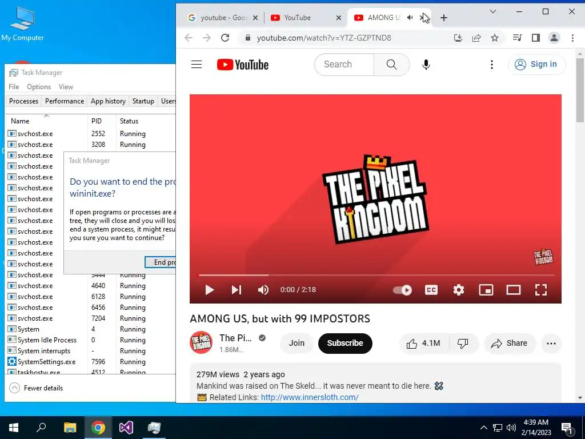Switch to App history tab
The image size is (585, 439).
pyautogui.click(x=108, y=101)
